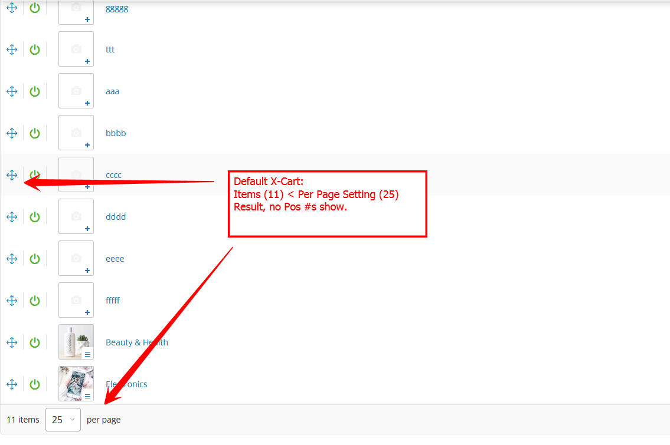Click the drag handle beside aaa category

pos(12,91)
